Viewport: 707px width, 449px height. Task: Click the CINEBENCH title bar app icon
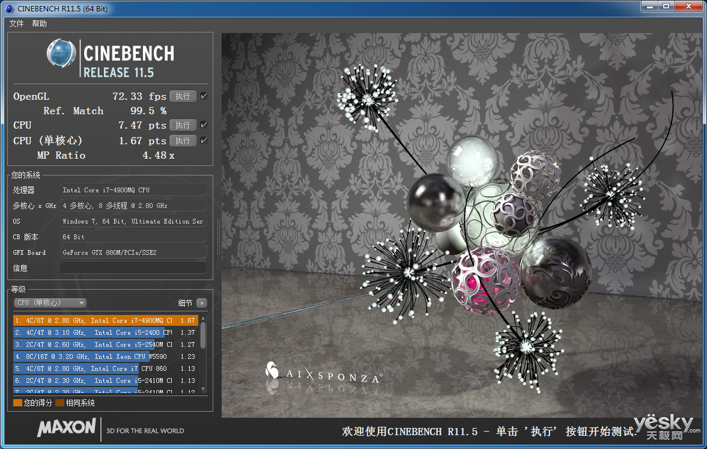10,8
